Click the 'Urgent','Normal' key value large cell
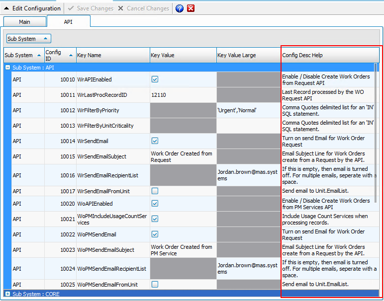Viewport: 384px width, 301px height. pyautogui.click(x=249, y=110)
